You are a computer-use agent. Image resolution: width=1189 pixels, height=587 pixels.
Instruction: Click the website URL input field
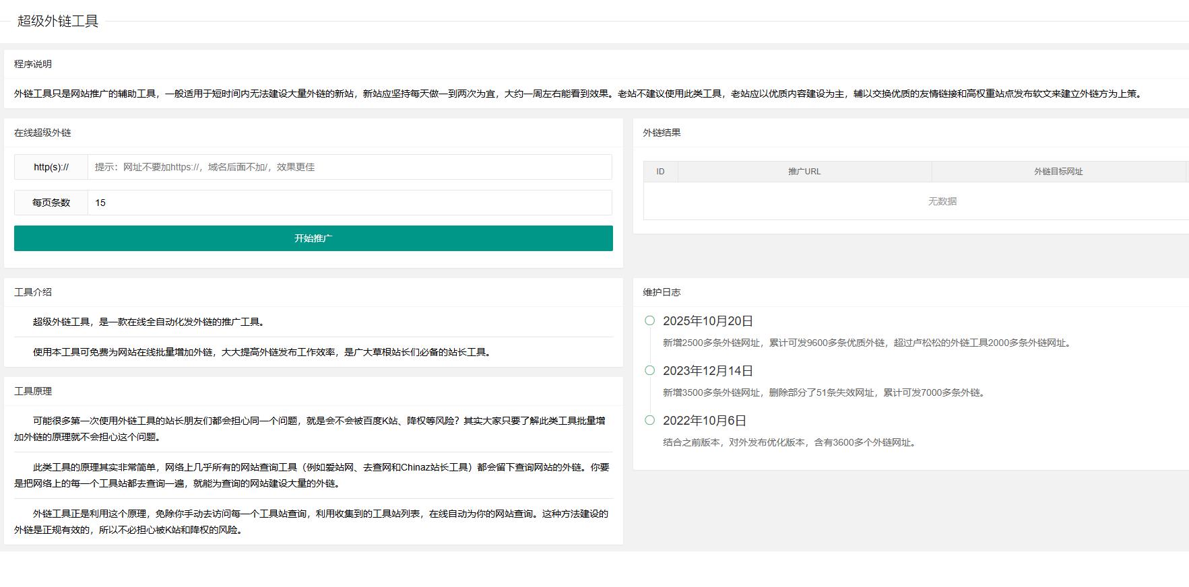[349, 167]
